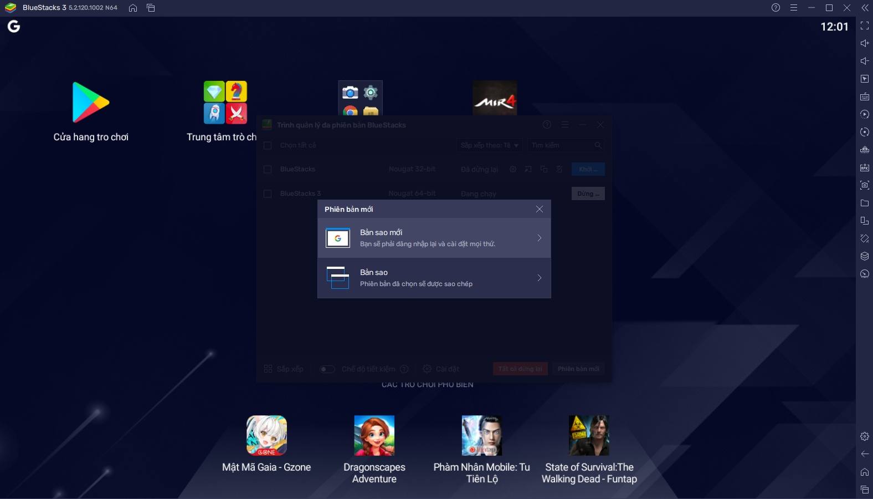Click the overlapping windows icon beside Bản sao
Screen dimensions: 873x499
point(338,278)
